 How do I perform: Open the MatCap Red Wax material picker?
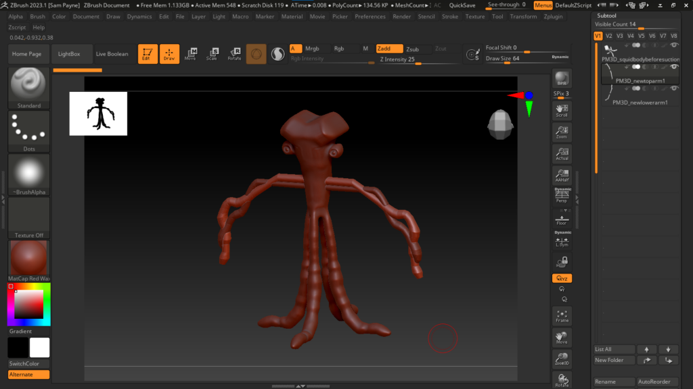click(28, 261)
